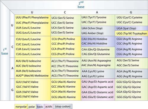Click AUU (Ile/I) Isoleucine
Screen dimensions: 148x109
tap(28, 61)
